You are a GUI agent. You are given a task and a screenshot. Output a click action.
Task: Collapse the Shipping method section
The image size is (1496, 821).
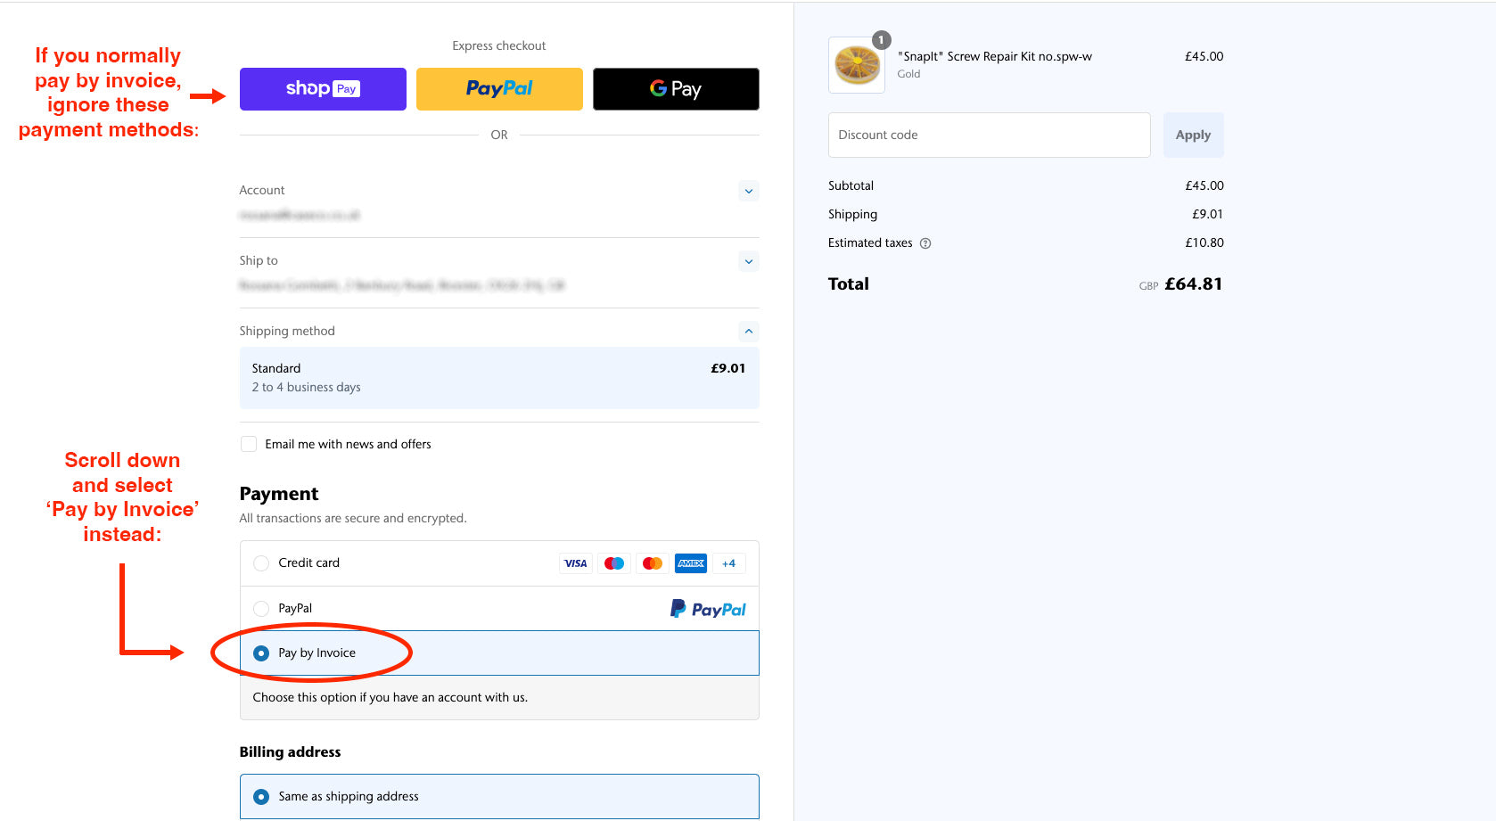(749, 332)
